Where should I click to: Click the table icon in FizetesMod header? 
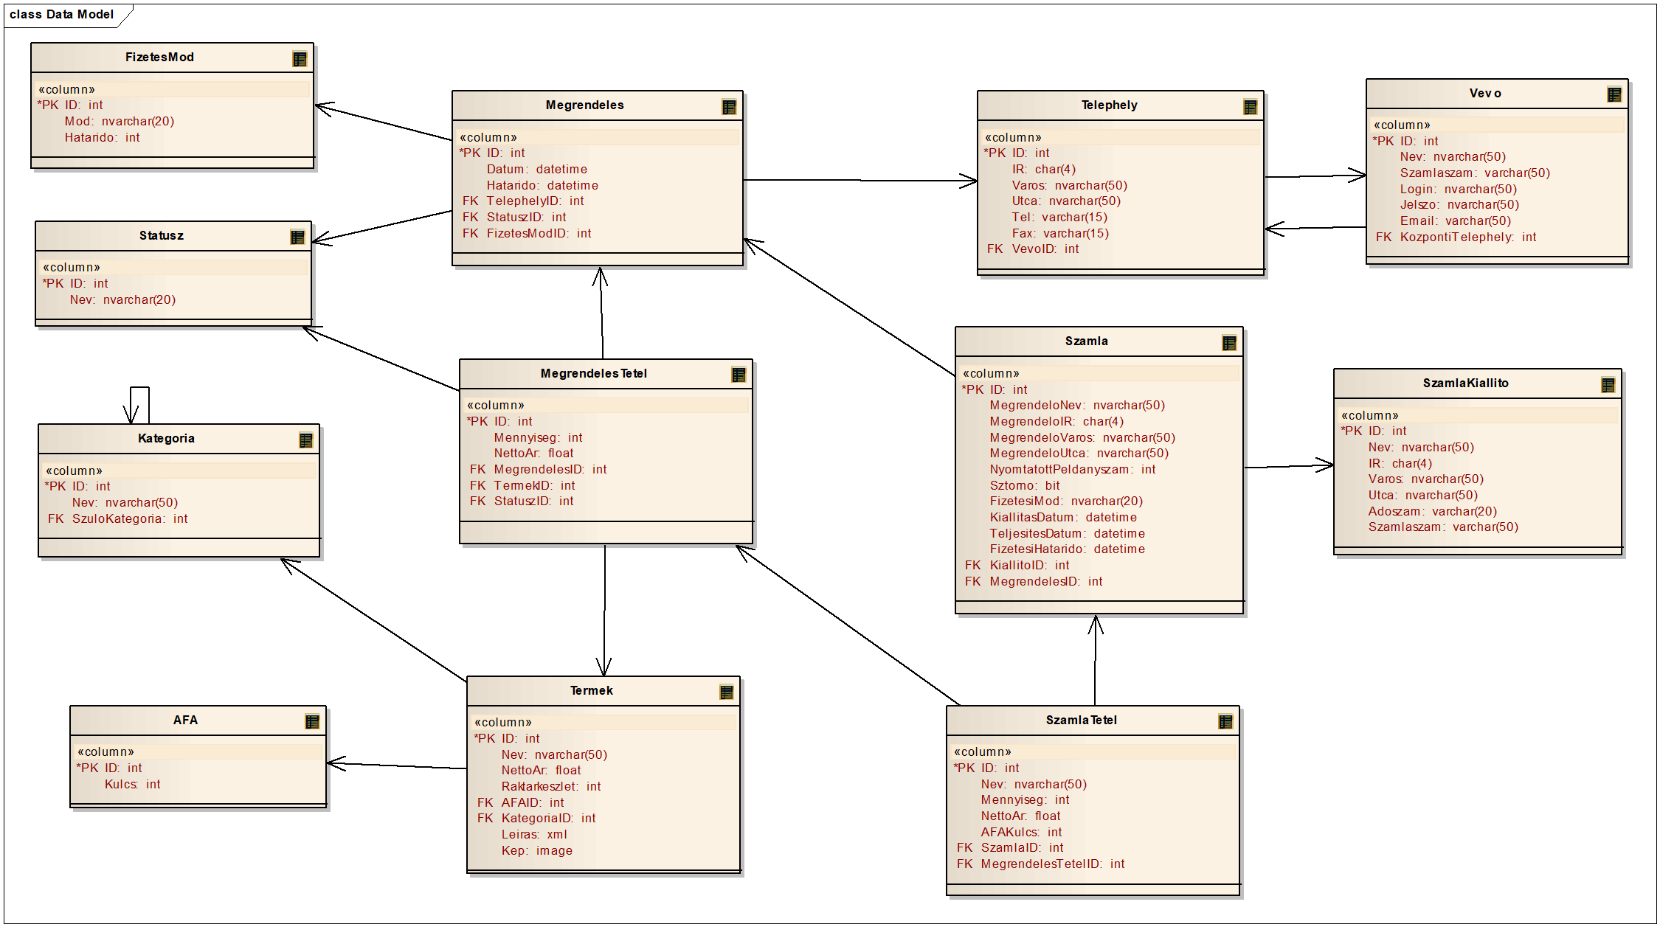(x=299, y=59)
